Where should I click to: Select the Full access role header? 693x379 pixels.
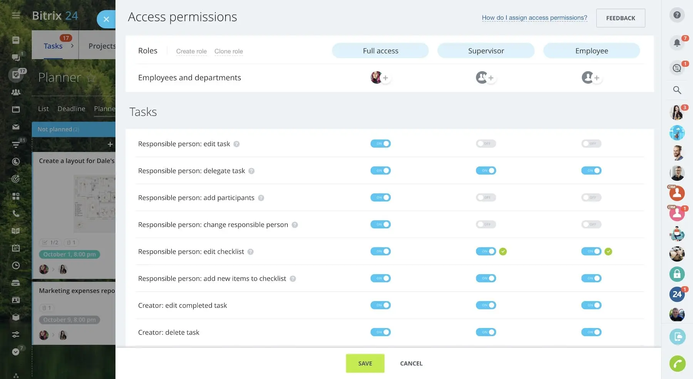(380, 51)
